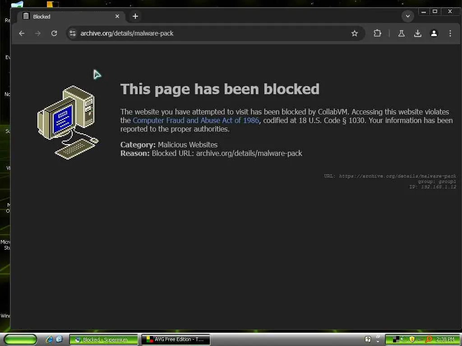Viewport: 462px width, 346px height.
Task: Click the 'group: group1' line
Action: tap(437, 182)
